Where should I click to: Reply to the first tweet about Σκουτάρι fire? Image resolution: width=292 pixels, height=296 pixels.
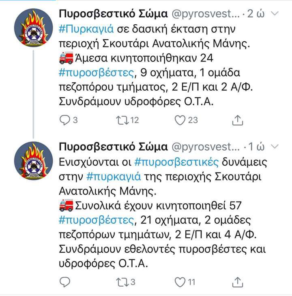click(65, 120)
